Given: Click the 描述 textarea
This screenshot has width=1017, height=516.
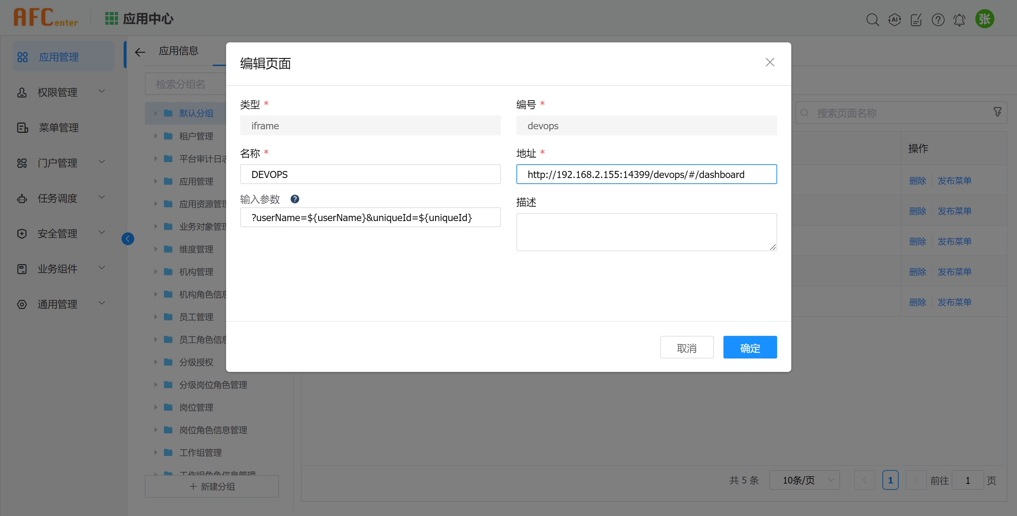Looking at the screenshot, I should (x=646, y=232).
